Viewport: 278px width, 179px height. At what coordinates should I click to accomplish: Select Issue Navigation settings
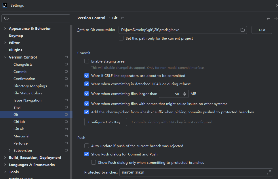click(x=27, y=100)
